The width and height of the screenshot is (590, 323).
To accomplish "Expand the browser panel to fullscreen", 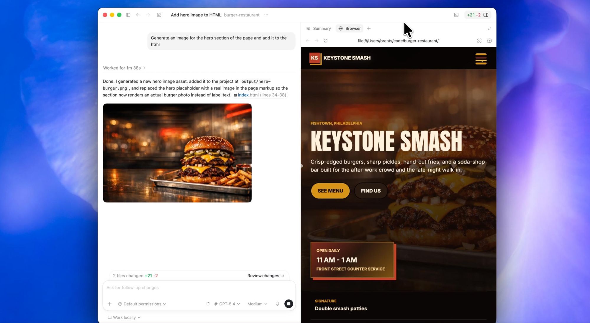I will [489, 29].
